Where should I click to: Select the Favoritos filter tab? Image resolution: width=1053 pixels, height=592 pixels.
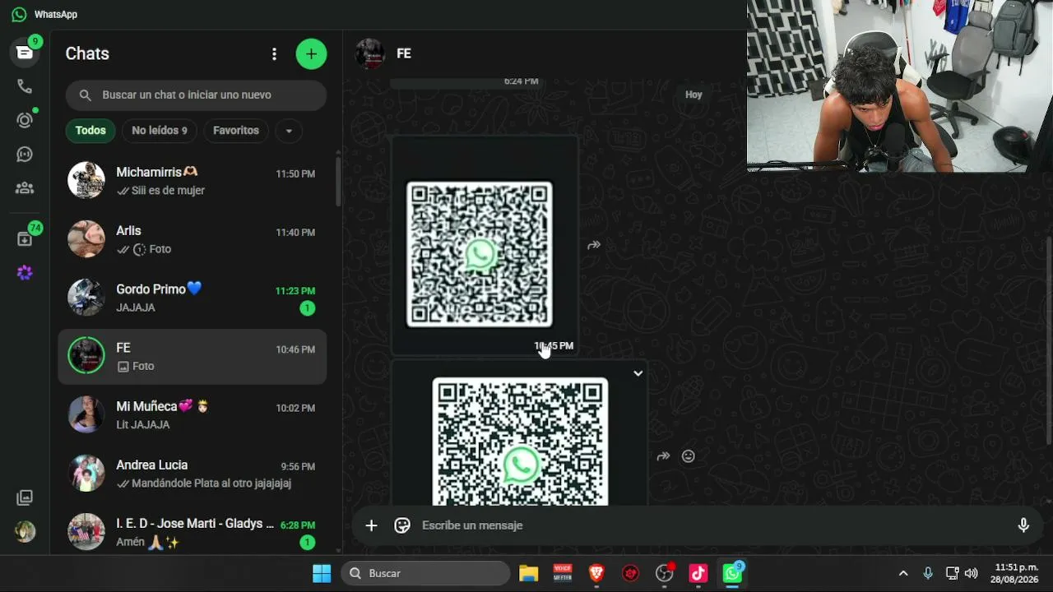pyautogui.click(x=236, y=131)
